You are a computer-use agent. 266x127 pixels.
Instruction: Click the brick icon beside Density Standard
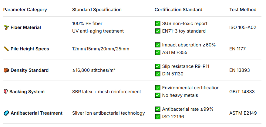pyautogui.click(x=6, y=70)
